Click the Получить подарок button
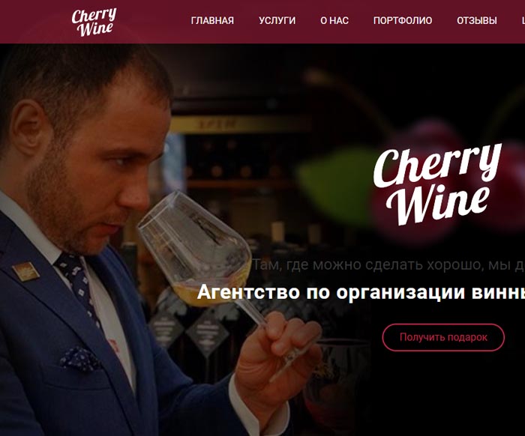525x436 pixels. click(443, 337)
